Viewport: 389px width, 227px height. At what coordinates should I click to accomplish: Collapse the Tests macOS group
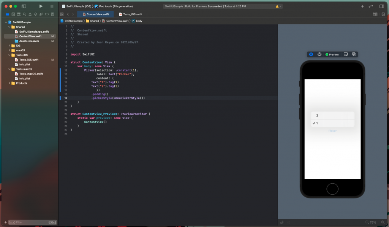point(9,69)
